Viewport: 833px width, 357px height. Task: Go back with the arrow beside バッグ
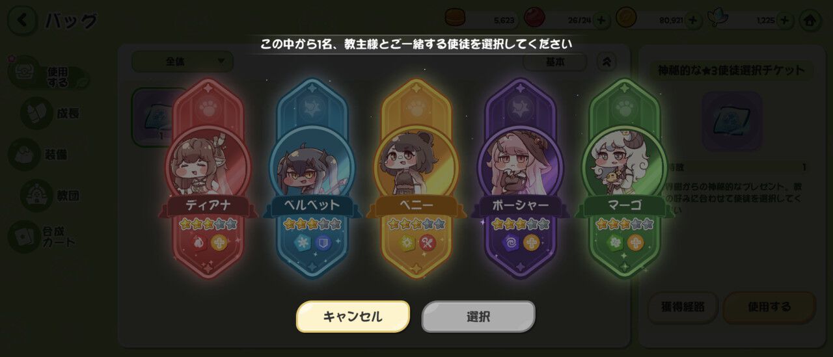tap(23, 20)
